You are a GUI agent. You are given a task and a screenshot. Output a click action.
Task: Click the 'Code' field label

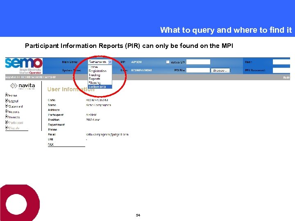pyautogui.click(x=52, y=100)
